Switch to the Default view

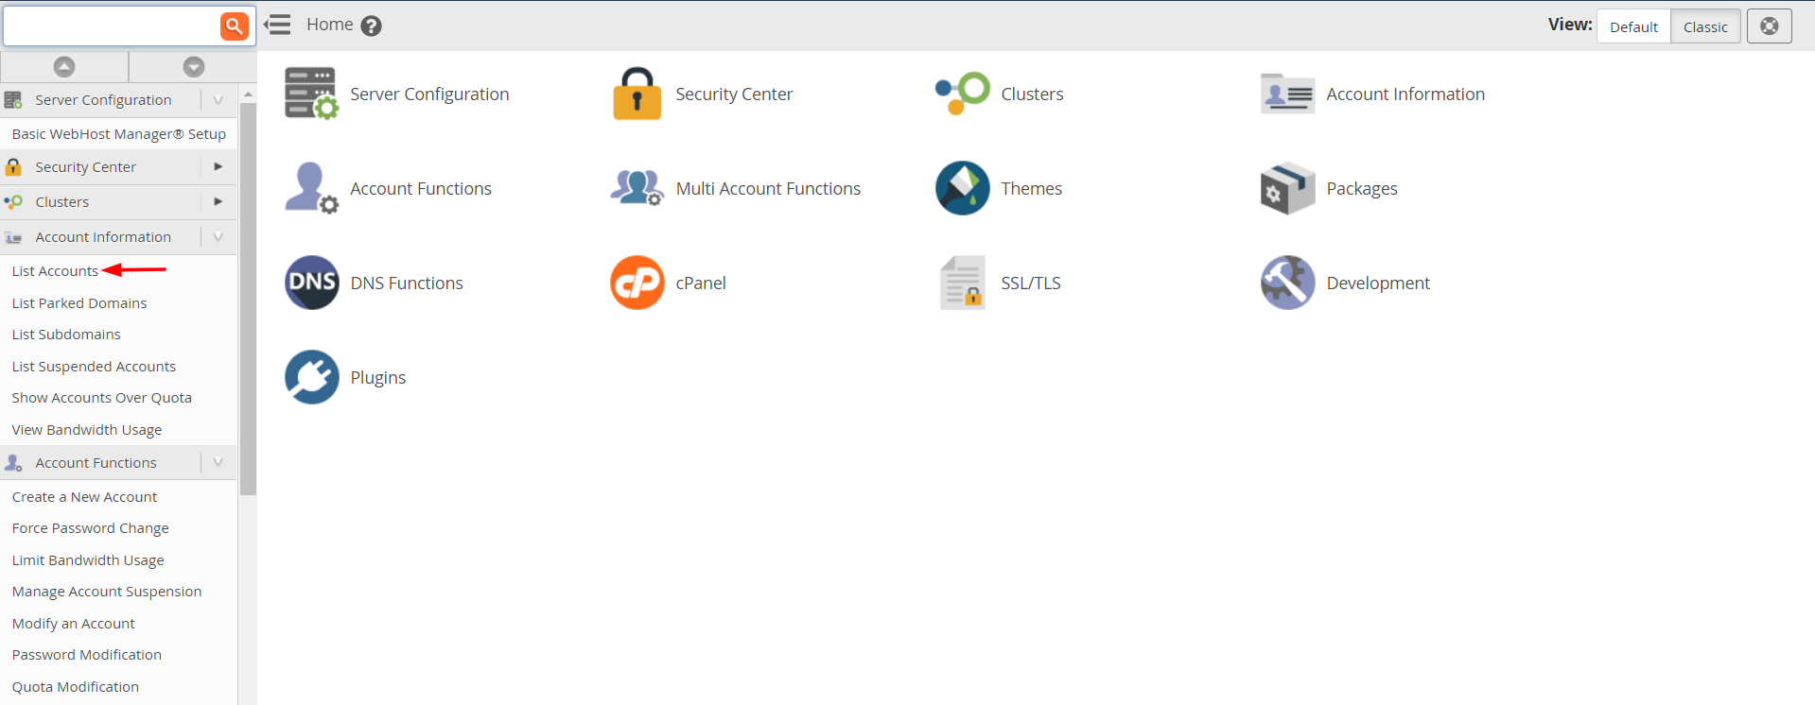point(1633,26)
